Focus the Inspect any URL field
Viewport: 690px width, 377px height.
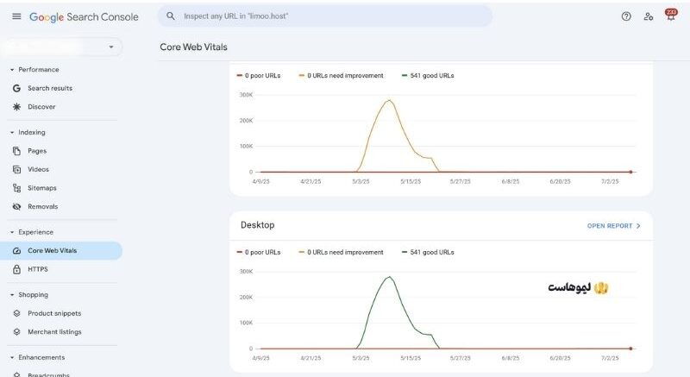coord(325,16)
